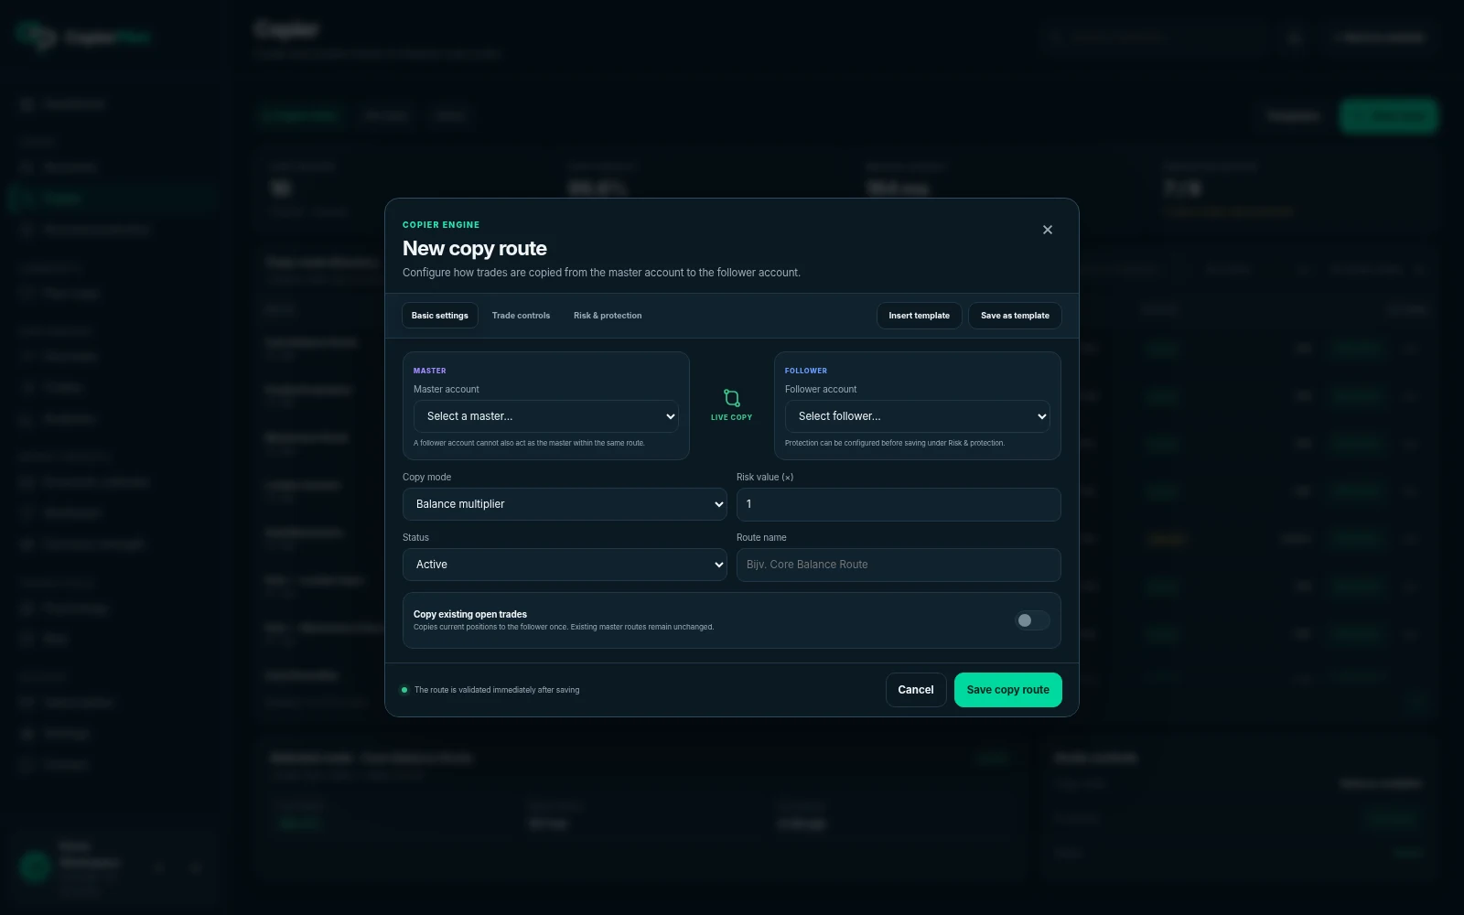Screen dimensions: 1464x915
Task: Click Save as template button
Action: tap(1015, 316)
